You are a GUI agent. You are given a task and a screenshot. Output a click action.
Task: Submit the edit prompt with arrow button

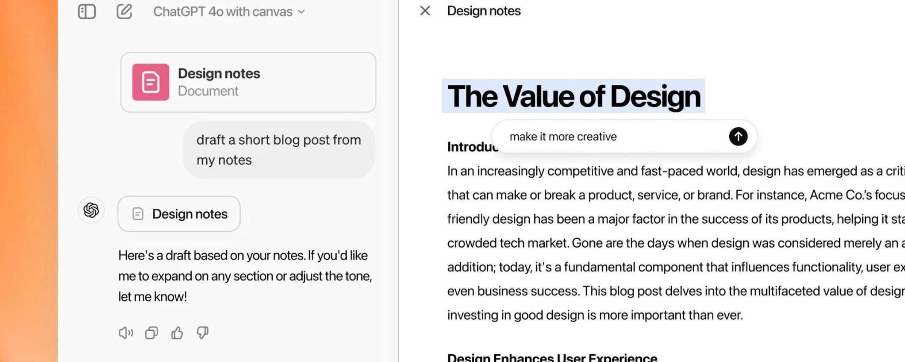738,137
